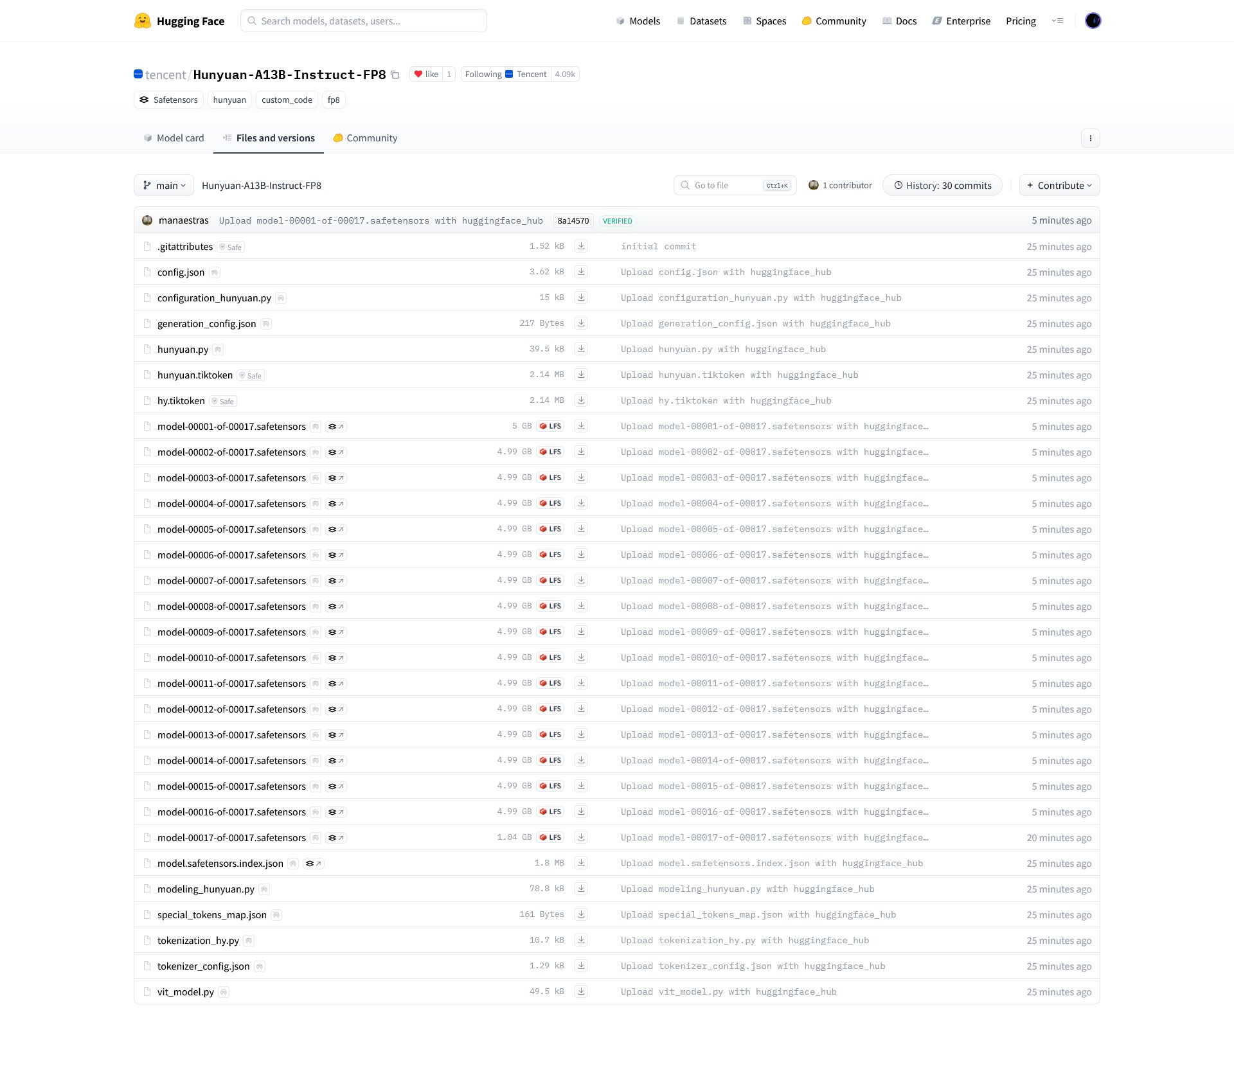Click scan badge next to modeling_hunyuan.py
Viewport: 1234px width, 1066px height.
coord(264,889)
